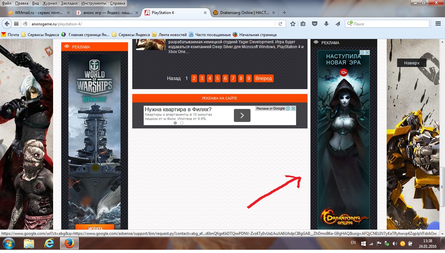445x253 pixels.
Task: Click Нужна квартира в Филях ad headline
Action: click(x=178, y=109)
